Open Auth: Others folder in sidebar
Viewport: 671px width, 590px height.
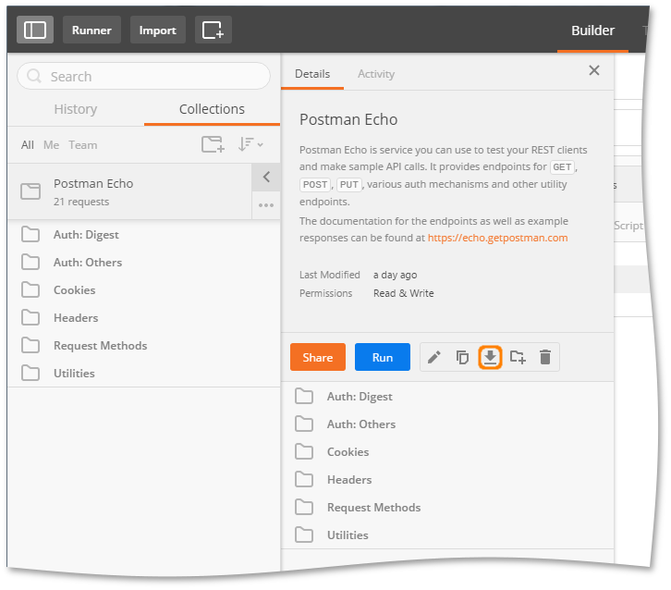pos(143,263)
